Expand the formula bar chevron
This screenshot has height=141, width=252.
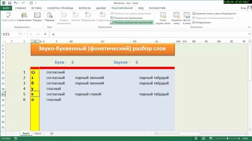tap(249, 34)
